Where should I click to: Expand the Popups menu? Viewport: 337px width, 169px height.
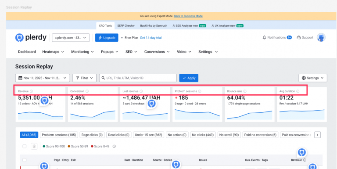(110, 52)
